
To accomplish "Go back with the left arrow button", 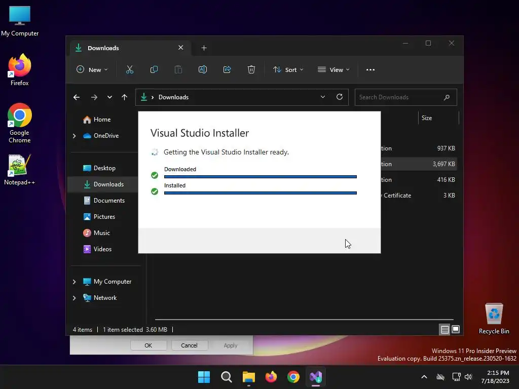I will 77,97.
